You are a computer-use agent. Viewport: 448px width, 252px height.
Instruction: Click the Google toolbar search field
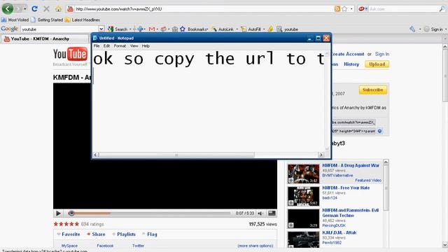click(59, 29)
